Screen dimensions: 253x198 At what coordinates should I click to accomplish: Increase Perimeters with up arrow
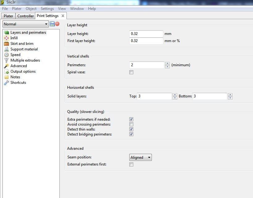pos(167,63)
